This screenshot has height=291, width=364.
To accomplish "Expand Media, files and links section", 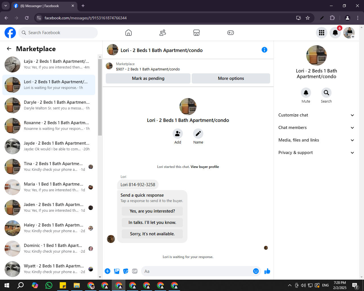I will click(316, 140).
